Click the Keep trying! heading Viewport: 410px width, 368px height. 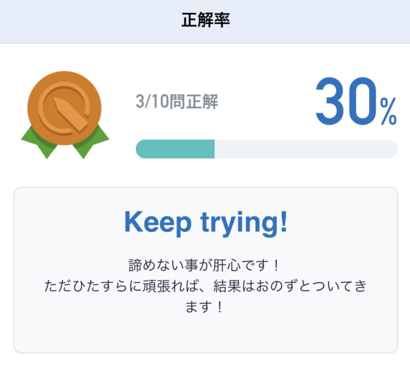206,222
